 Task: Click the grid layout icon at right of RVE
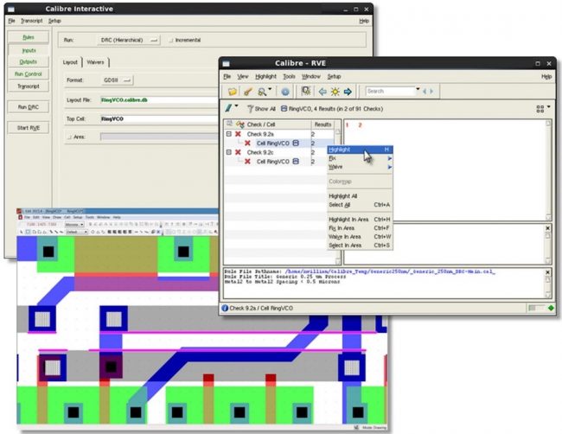pyautogui.click(x=540, y=109)
